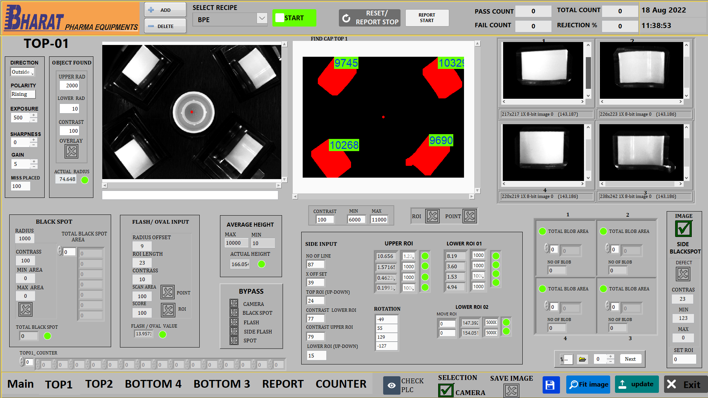Image resolution: width=708 pixels, height=398 pixels.
Task: Click the Miss Placed input field
Action: 20,186
